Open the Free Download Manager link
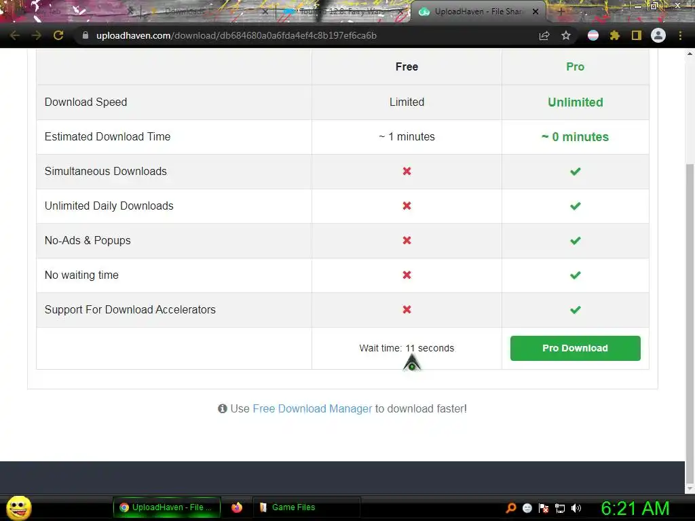 coord(312,408)
